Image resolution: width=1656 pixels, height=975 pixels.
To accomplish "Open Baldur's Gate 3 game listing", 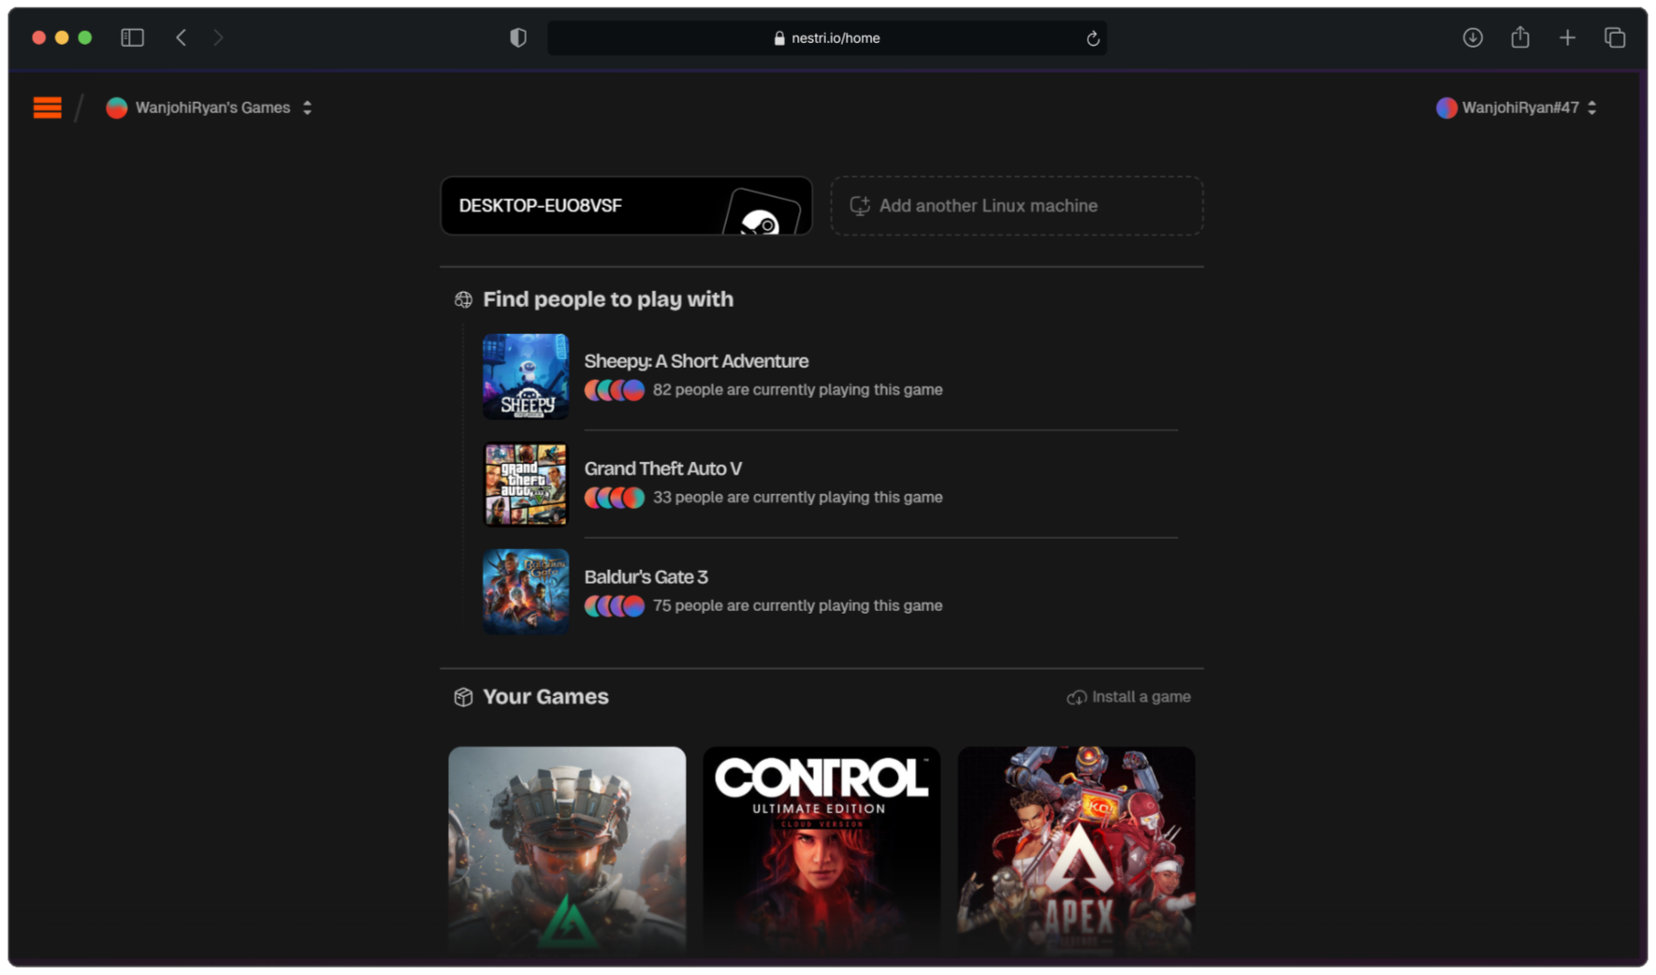I will tap(646, 577).
